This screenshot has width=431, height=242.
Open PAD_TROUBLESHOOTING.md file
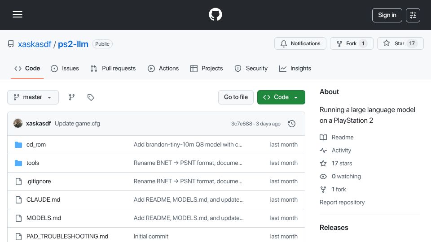pyautogui.click(x=67, y=236)
